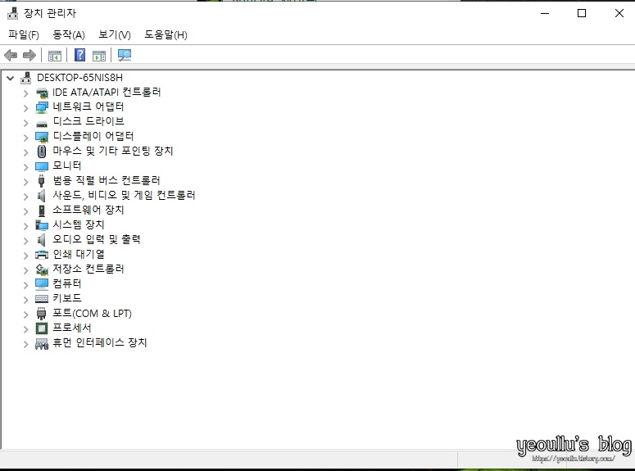Open the 파일(F) menu
Image resolution: width=635 pixels, height=471 pixels.
(x=24, y=35)
